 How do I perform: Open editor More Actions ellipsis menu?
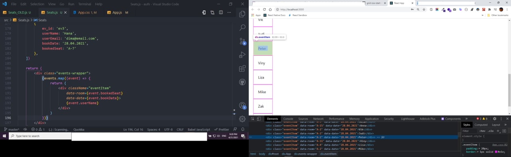click(230, 13)
